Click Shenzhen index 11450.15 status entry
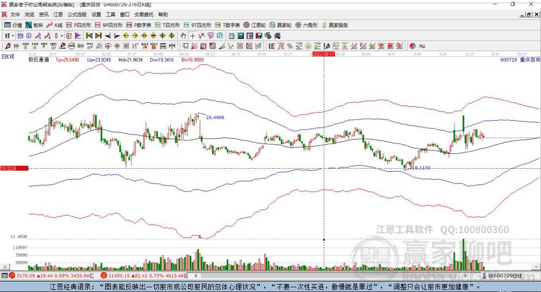 click(144, 276)
